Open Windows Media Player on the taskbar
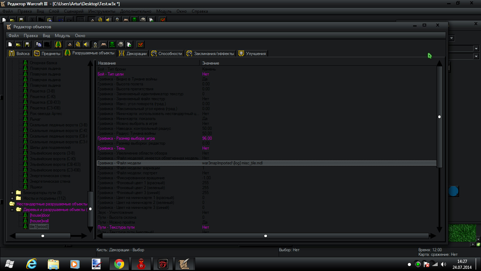Viewport: 481px width, 271px height. [75, 264]
